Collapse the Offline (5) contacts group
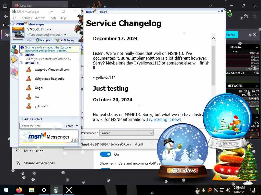Viewport: 261px width, 195px height. coord(21,63)
